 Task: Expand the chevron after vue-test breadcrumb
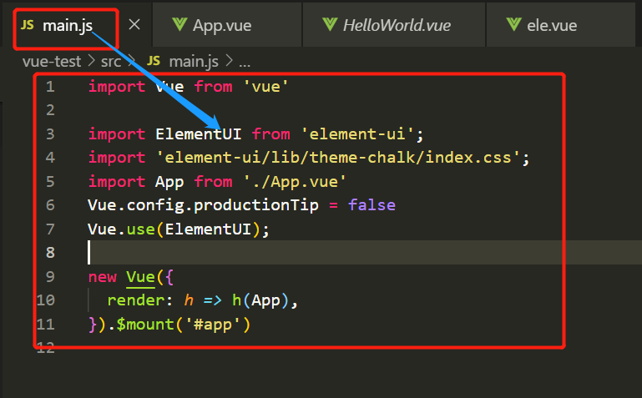tap(91, 62)
